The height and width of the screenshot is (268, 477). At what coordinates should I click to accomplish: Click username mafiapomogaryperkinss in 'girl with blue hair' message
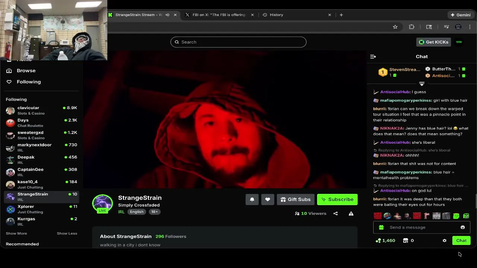[406, 100]
